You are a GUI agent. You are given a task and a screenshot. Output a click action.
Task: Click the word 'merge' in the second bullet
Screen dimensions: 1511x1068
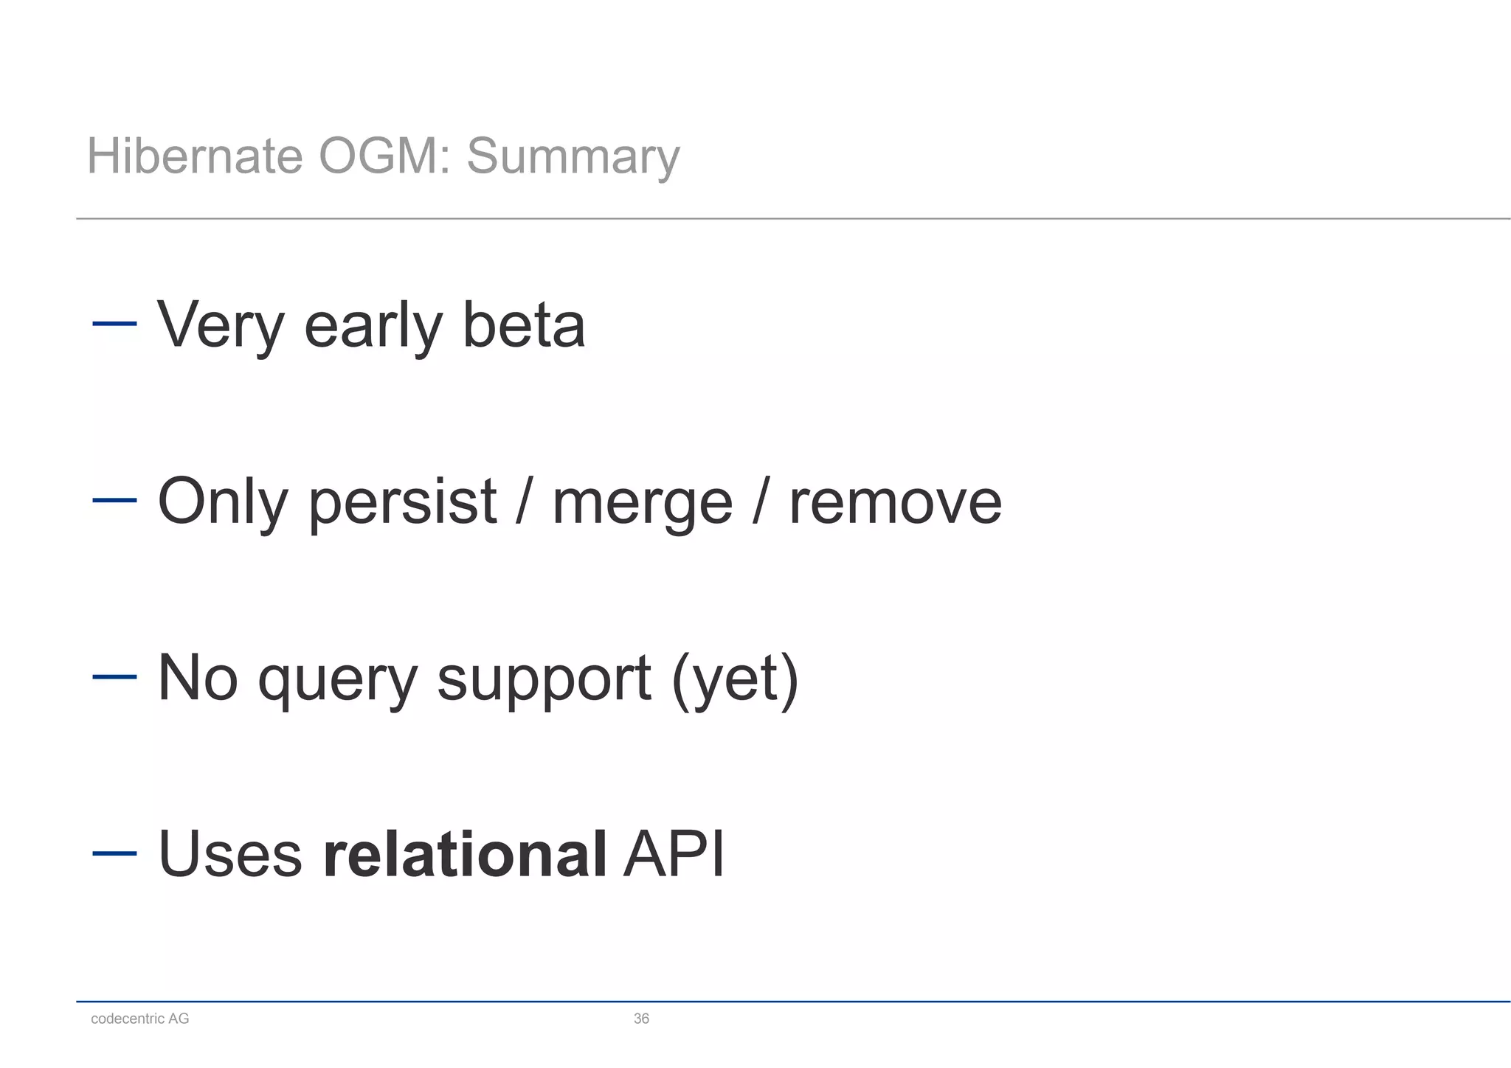point(642,502)
